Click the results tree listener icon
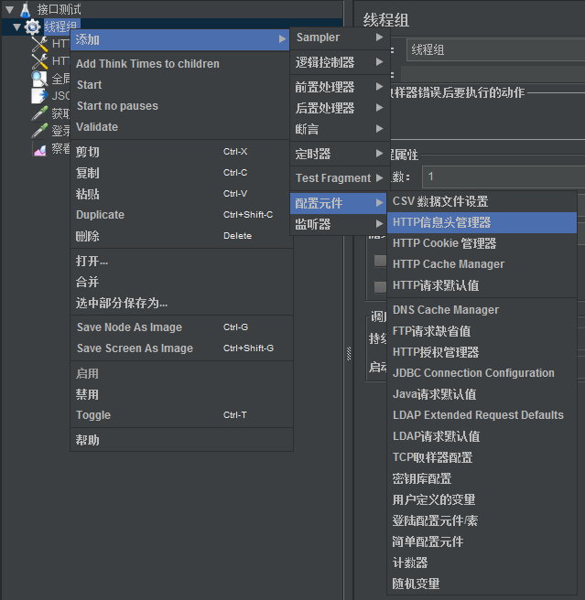 pyautogui.click(x=39, y=148)
